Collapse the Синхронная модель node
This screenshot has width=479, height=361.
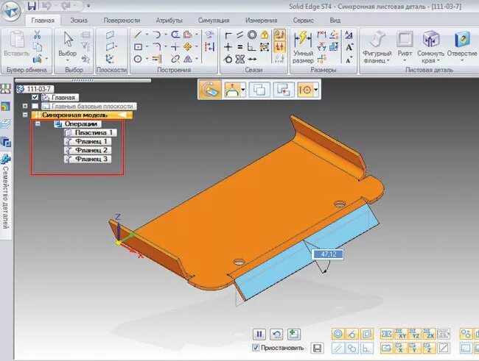(25, 115)
